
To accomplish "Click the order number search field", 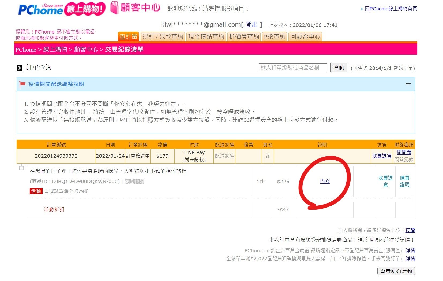I will pos(292,68).
